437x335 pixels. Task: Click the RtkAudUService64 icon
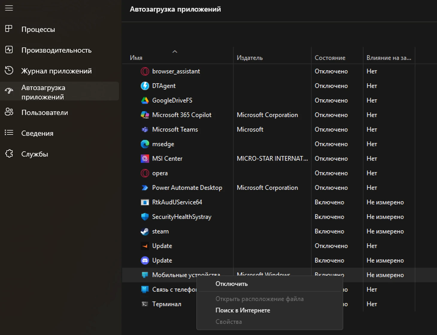145,202
